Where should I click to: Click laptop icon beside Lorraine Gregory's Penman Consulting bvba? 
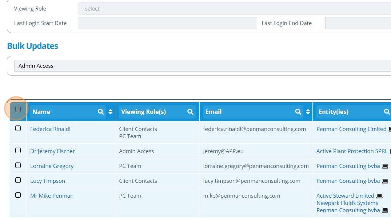(385, 166)
